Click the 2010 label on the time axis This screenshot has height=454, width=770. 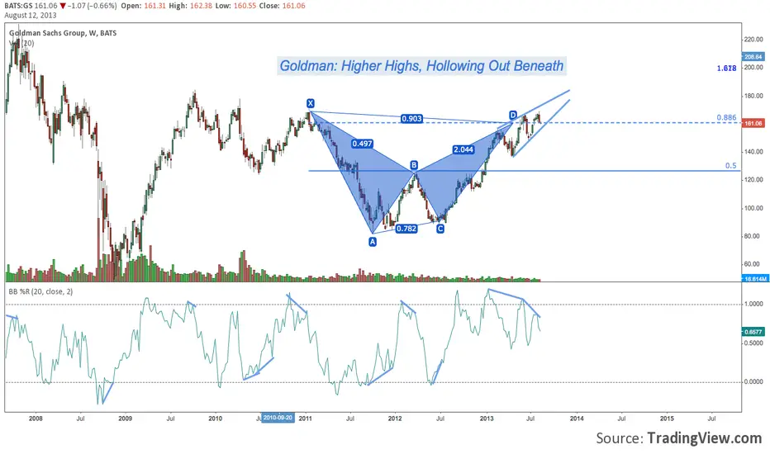[x=215, y=419]
